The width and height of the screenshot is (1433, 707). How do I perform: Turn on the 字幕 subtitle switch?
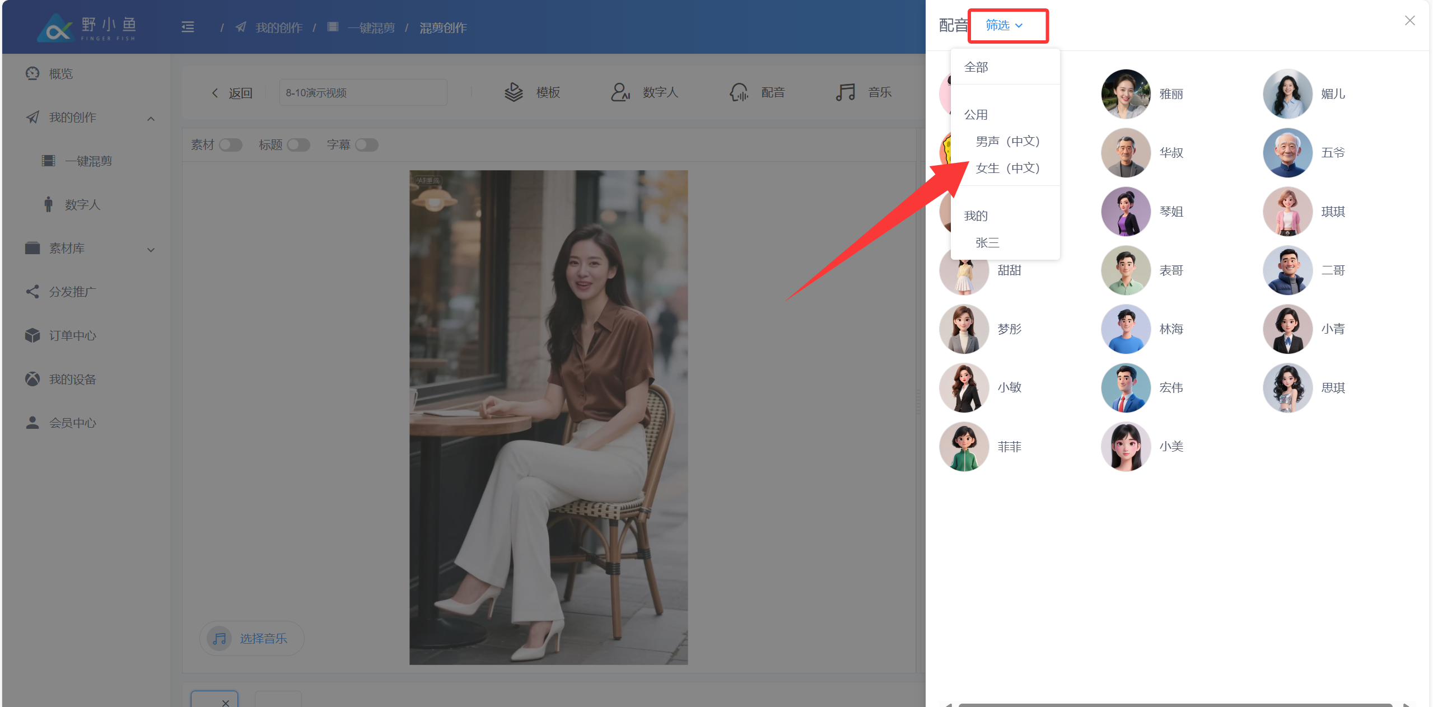[367, 145]
